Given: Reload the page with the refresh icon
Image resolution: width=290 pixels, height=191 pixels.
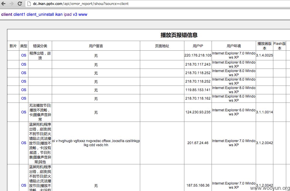Looking at the screenshot, I should [x=20, y=4].
